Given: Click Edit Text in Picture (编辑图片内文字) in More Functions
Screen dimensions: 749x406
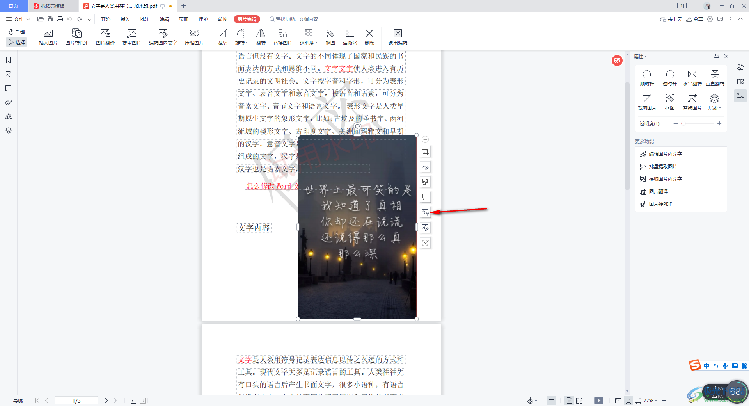Looking at the screenshot, I should coord(661,154).
